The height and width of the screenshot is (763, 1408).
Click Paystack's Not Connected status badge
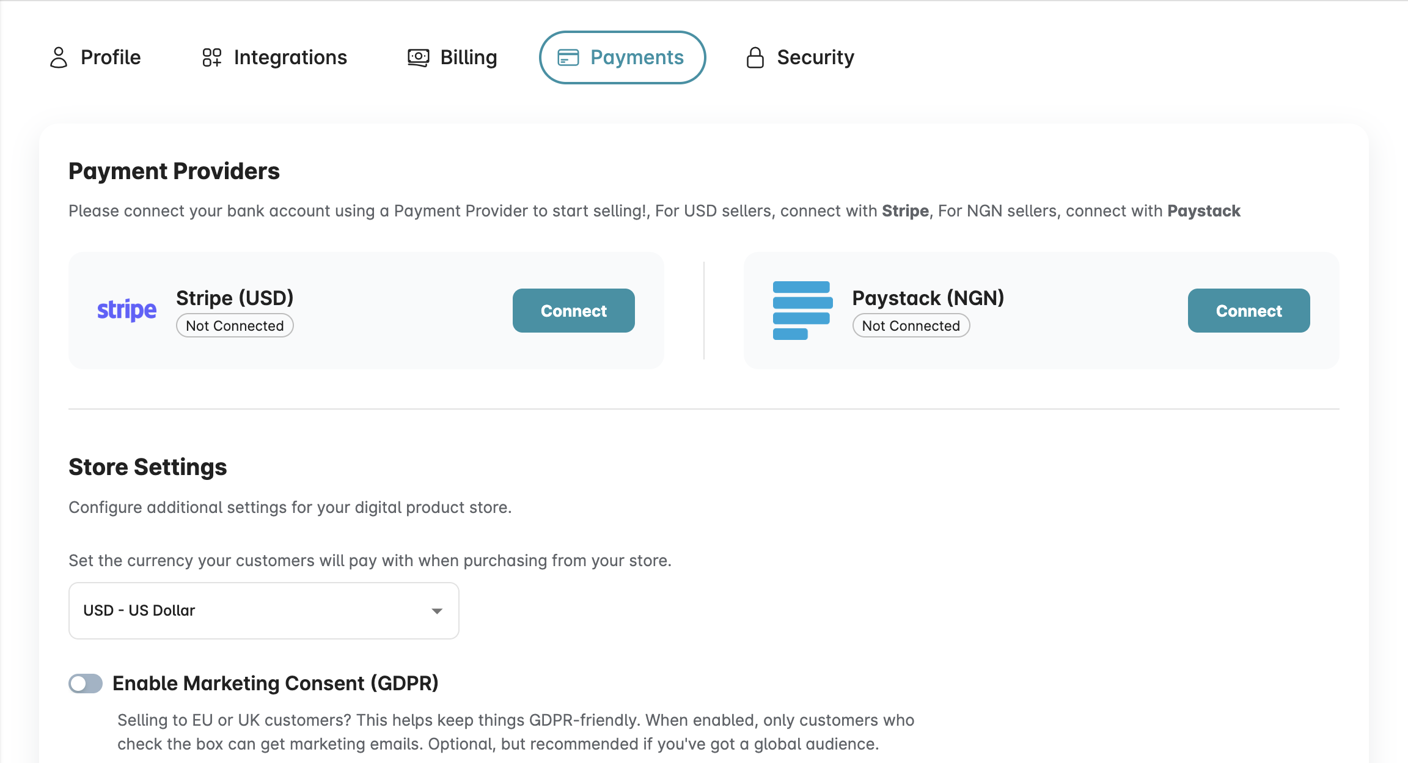pyautogui.click(x=911, y=326)
